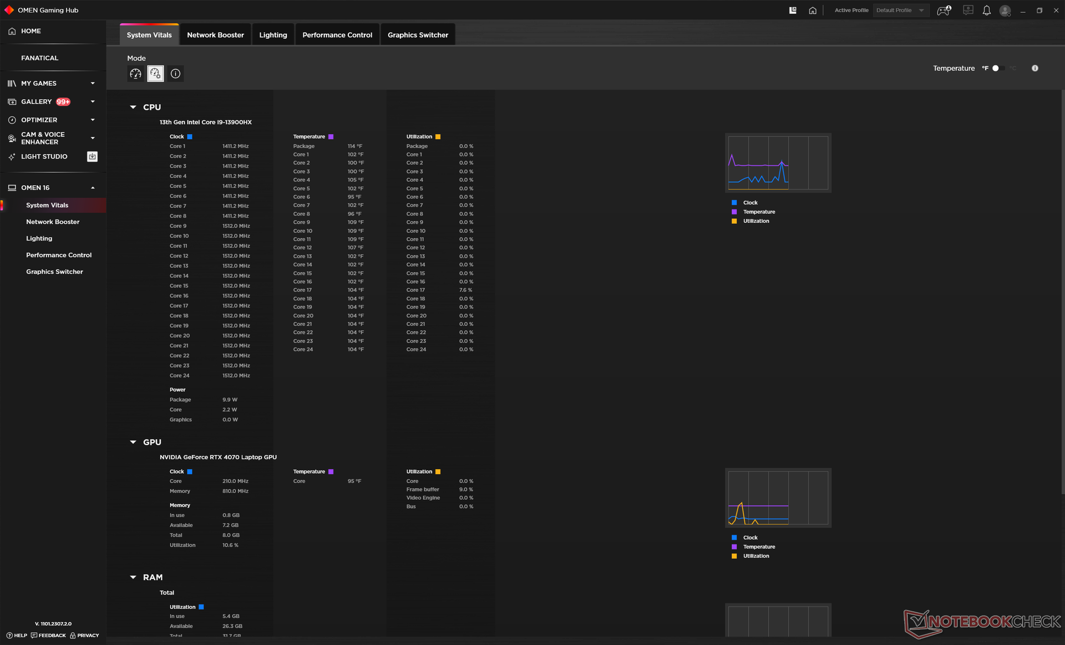The width and height of the screenshot is (1065, 645).
Task: Select Network Booster in sidebar
Action: pos(53,222)
